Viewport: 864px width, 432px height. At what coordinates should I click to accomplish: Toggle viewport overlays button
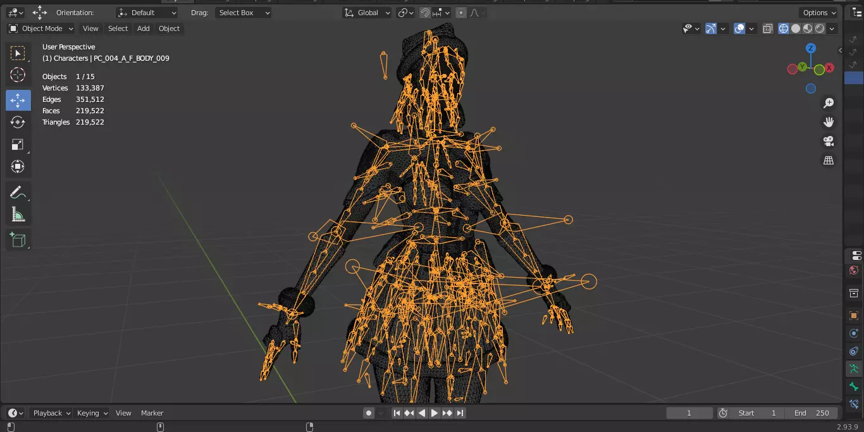(739, 28)
